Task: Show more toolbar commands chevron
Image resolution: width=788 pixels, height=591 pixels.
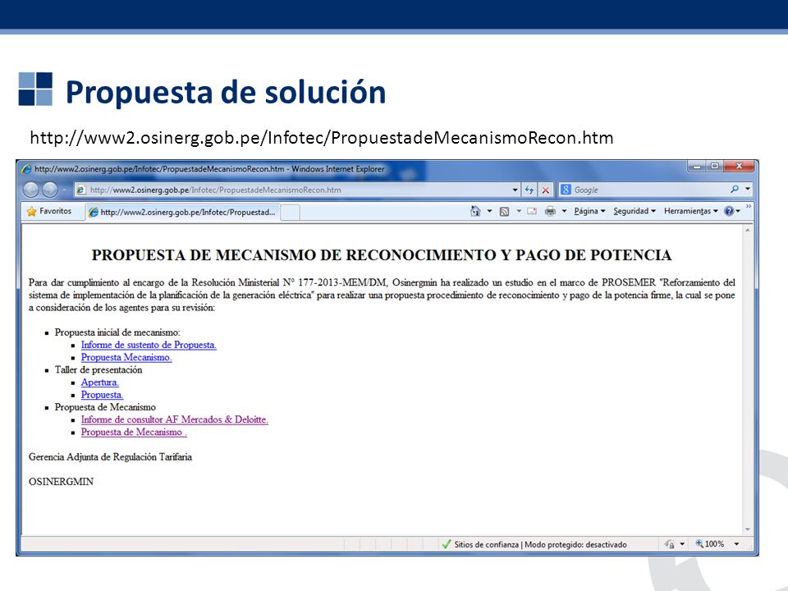Action: [x=749, y=207]
